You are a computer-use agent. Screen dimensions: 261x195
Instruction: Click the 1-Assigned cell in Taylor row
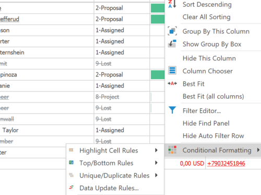point(122,130)
